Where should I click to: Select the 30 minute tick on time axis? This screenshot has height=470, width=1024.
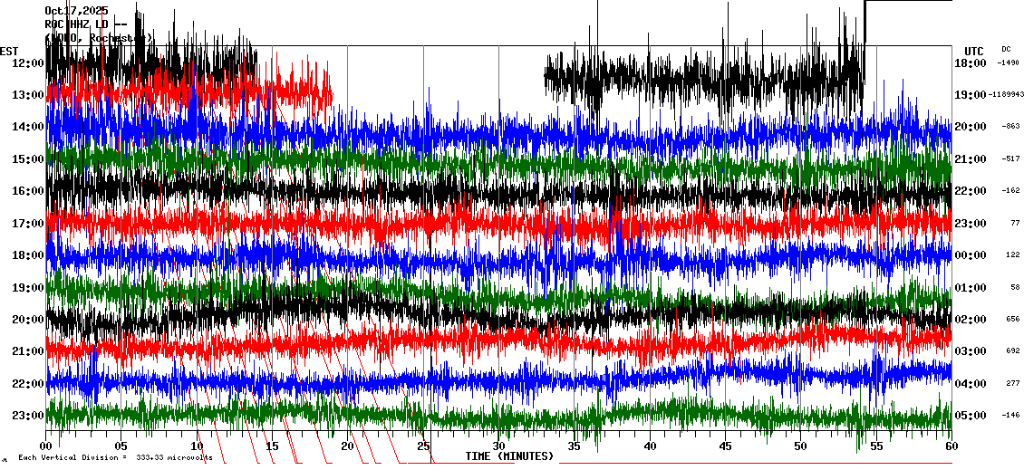click(x=498, y=446)
